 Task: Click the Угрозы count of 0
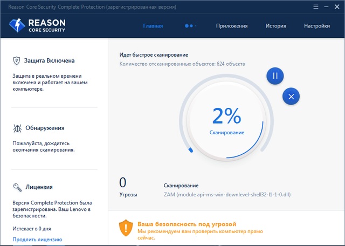pos(123,182)
